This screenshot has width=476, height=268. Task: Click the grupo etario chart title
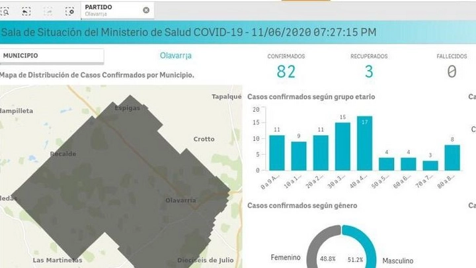311,97
